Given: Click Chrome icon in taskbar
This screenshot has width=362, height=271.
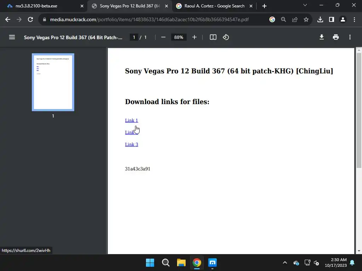Looking at the screenshot, I should click(197, 263).
